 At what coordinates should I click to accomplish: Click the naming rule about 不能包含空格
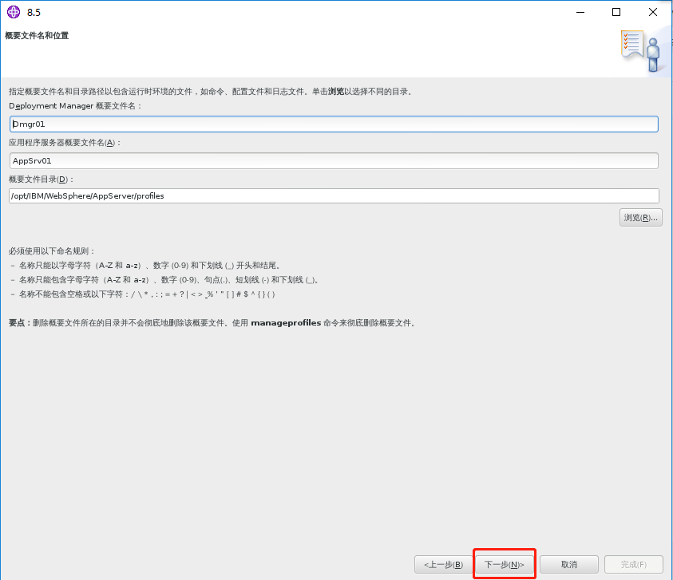(x=143, y=294)
